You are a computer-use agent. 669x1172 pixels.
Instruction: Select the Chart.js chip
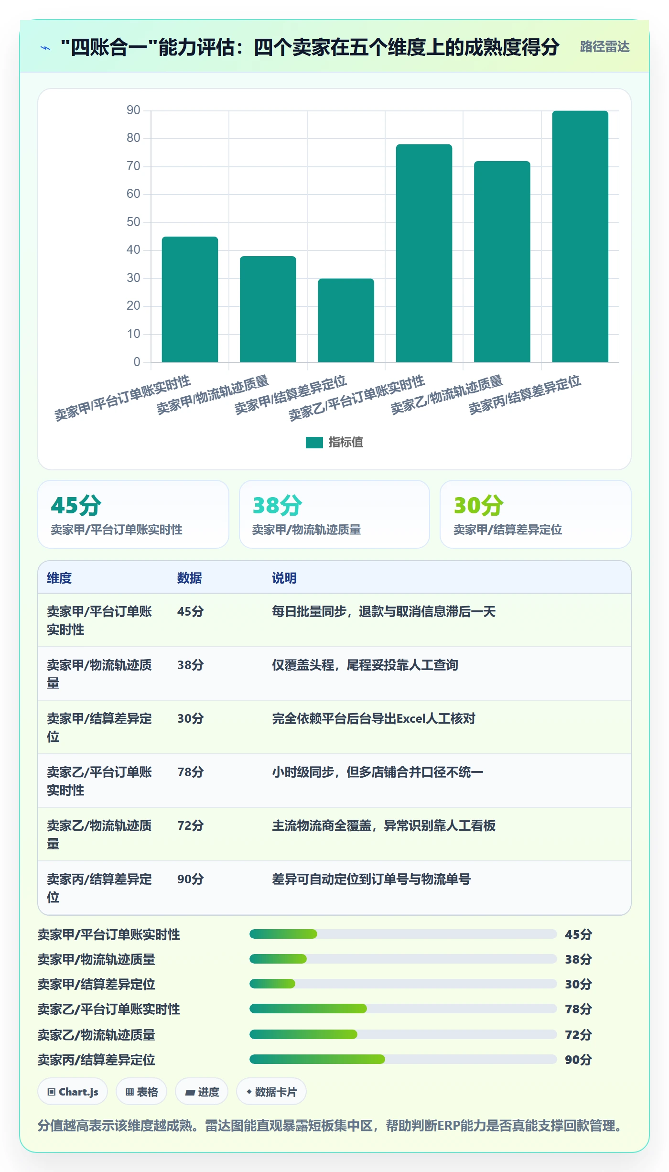click(x=73, y=1092)
